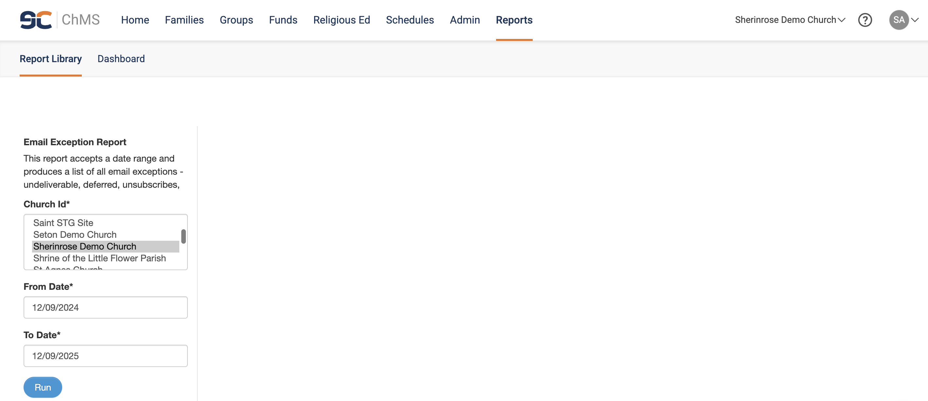Click the SA user avatar
This screenshot has width=928, height=401.
899,20
